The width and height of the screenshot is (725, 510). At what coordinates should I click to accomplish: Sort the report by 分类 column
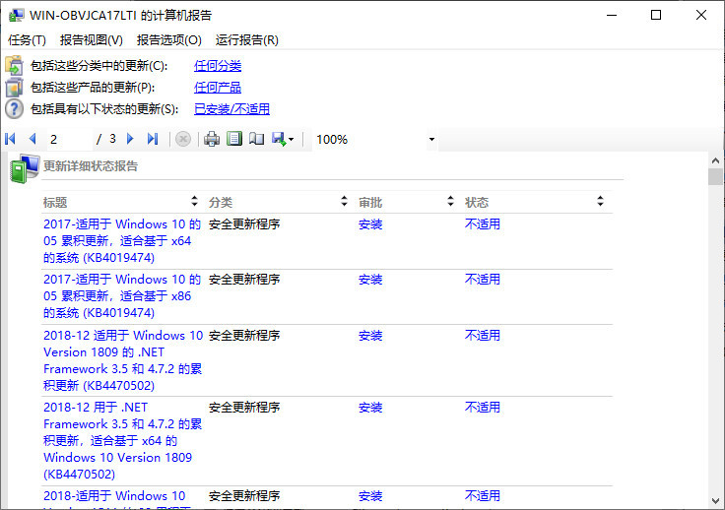pyautogui.click(x=344, y=202)
